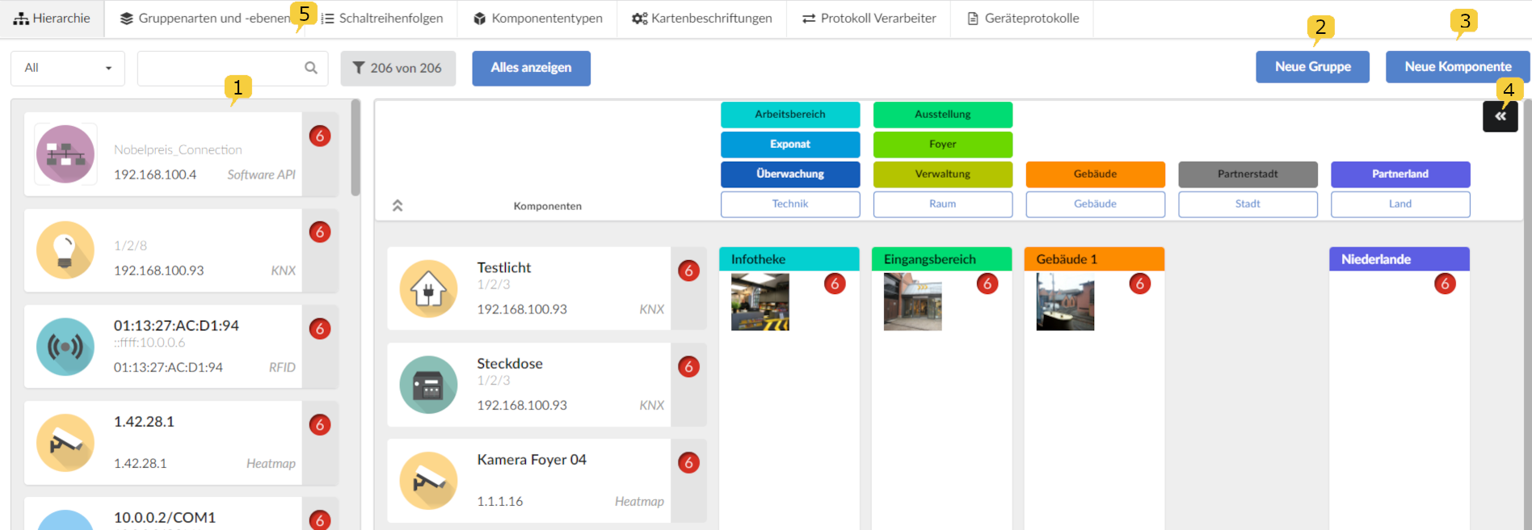Screen dimensions: 1532x530
Task: Select the Arbeitsbereich group type
Action: click(x=790, y=115)
